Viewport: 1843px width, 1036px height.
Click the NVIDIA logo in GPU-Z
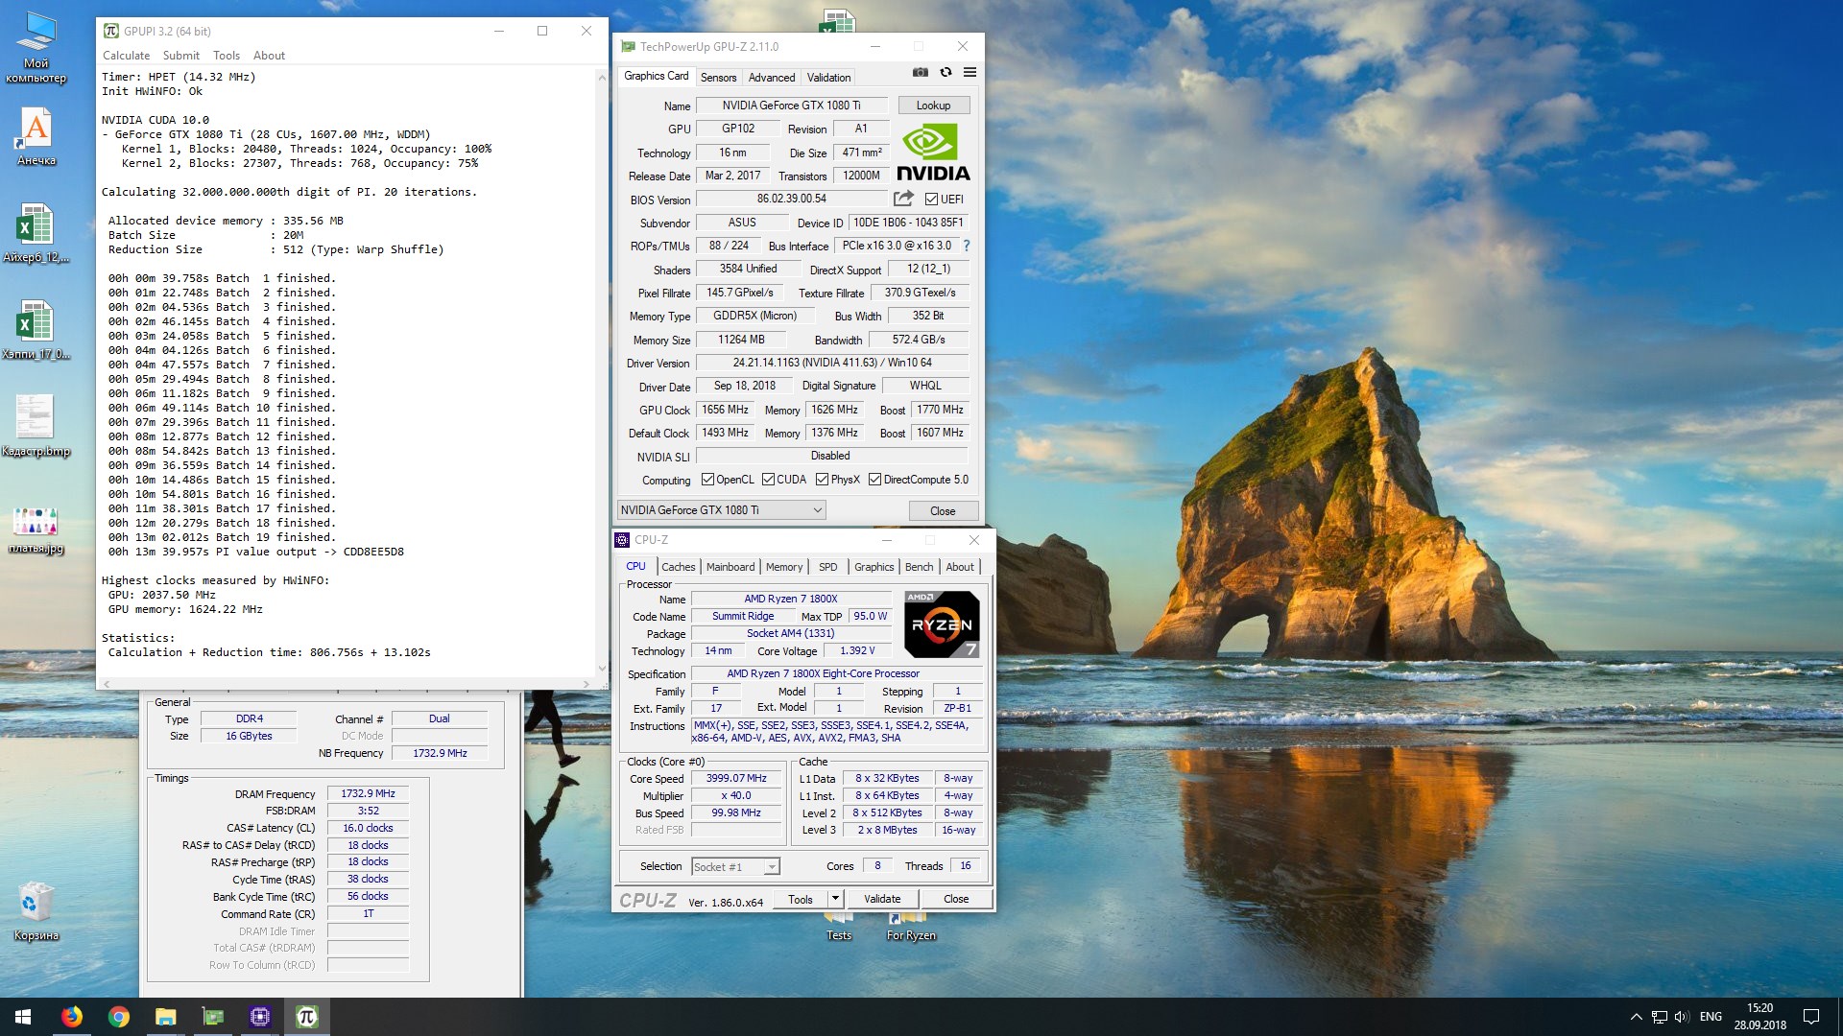tap(933, 153)
